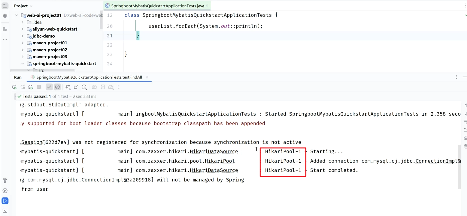Select the jdbc-demo tree item
The height and width of the screenshot is (216, 467).
pyautogui.click(x=44, y=36)
